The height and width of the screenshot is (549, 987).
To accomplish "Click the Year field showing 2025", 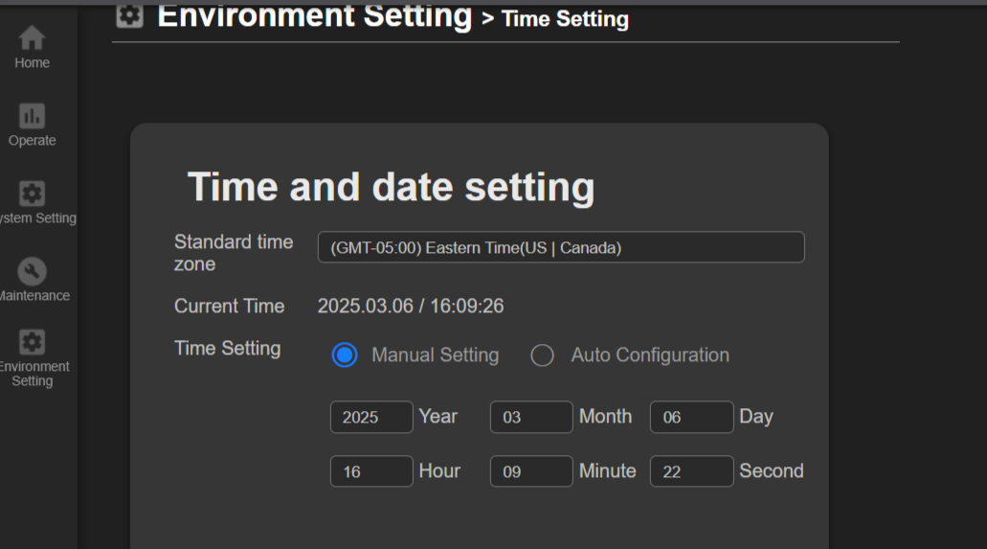I will point(371,417).
